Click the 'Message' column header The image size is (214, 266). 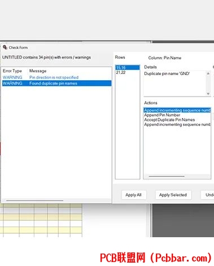click(38, 71)
